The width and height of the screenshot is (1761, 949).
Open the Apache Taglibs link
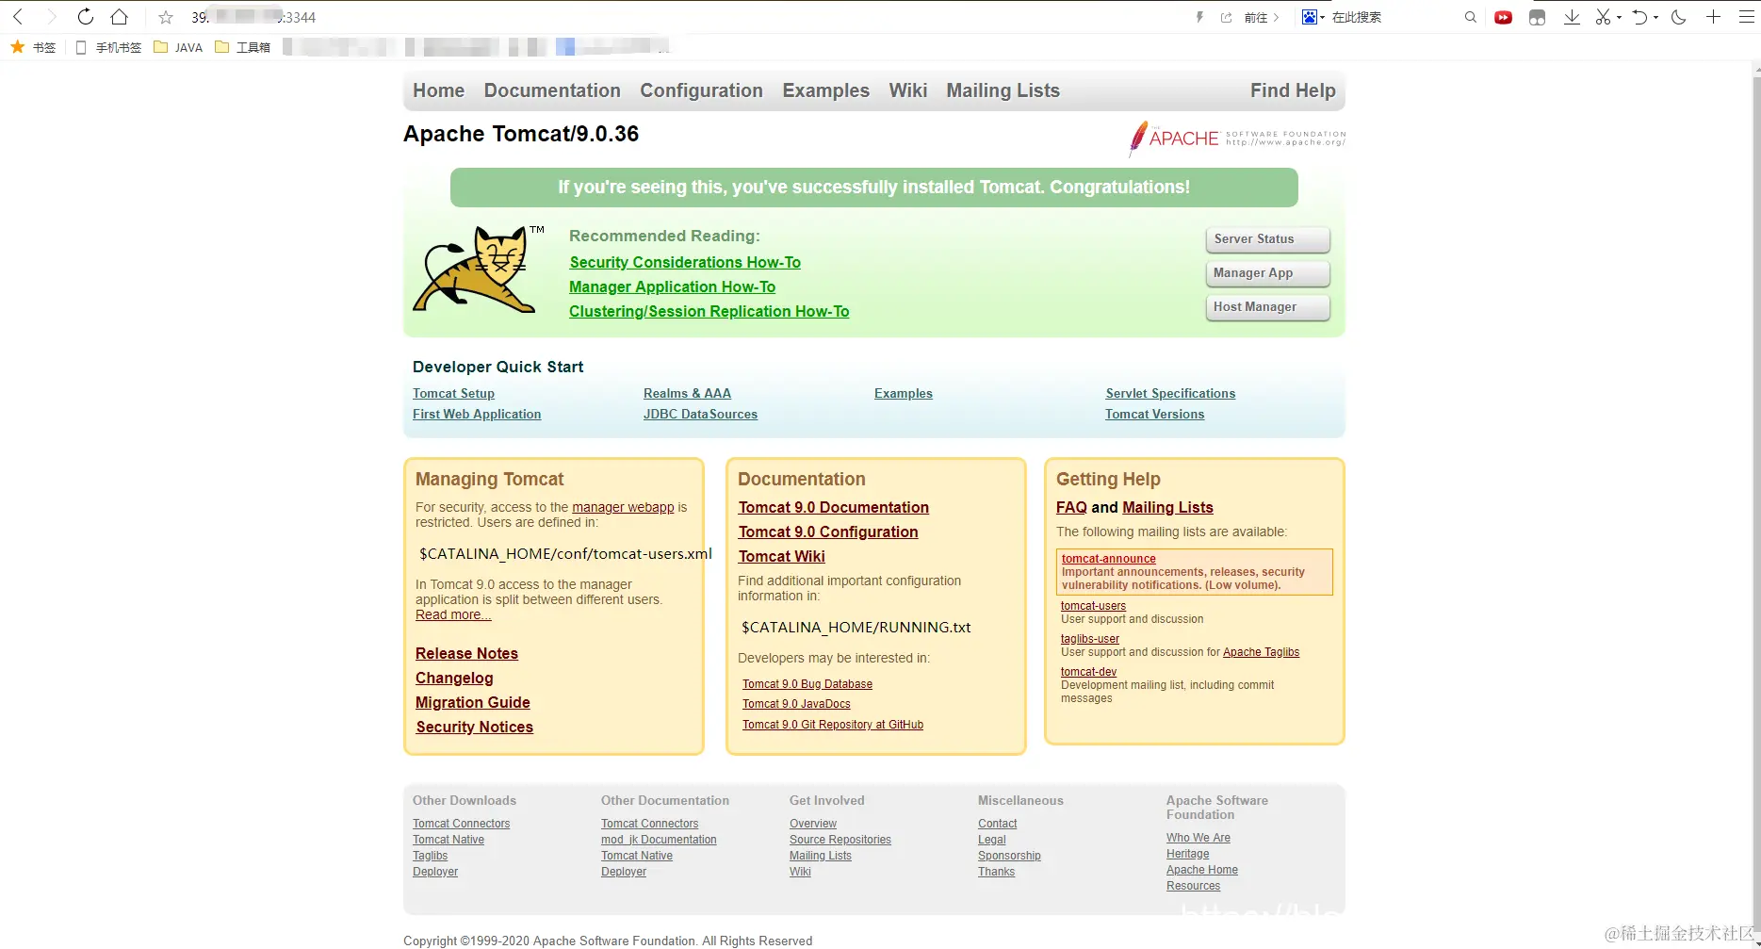(1261, 652)
